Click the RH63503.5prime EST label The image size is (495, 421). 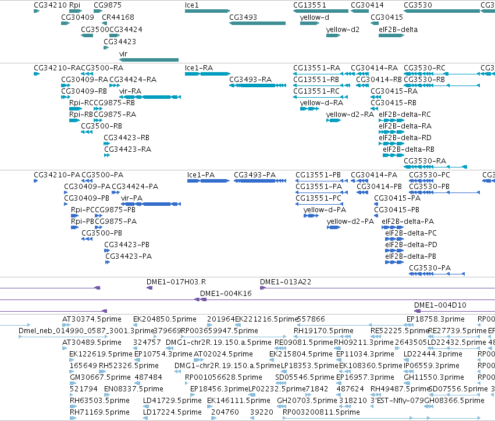(x=100, y=401)
